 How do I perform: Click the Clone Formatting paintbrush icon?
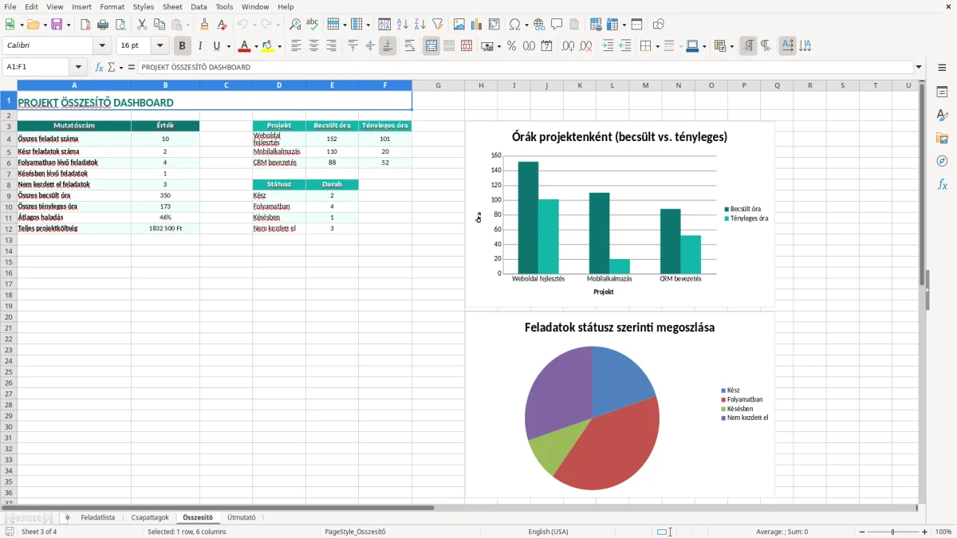coord(204,25)
